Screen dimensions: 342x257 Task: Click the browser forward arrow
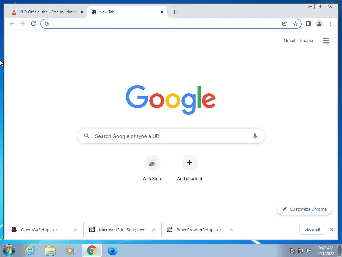pyautogui.click(x=23, y=24)
